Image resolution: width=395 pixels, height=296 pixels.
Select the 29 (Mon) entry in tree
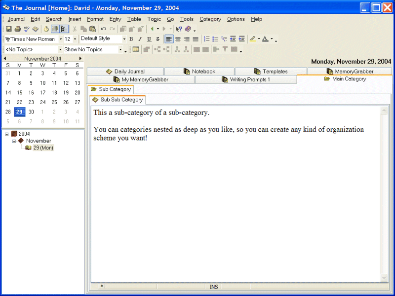pyautogui.click(x=43, y=148)
